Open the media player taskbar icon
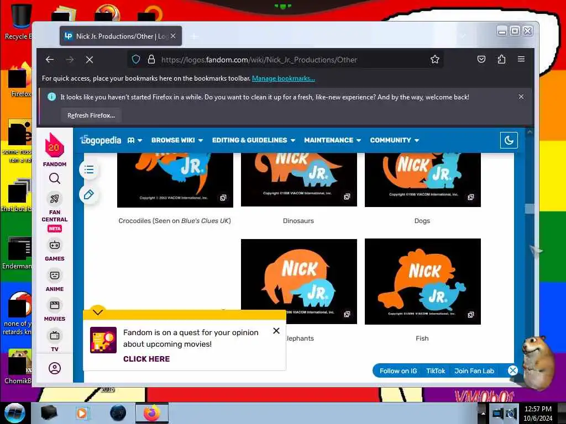The image size is (566, 424). (82, 413)
